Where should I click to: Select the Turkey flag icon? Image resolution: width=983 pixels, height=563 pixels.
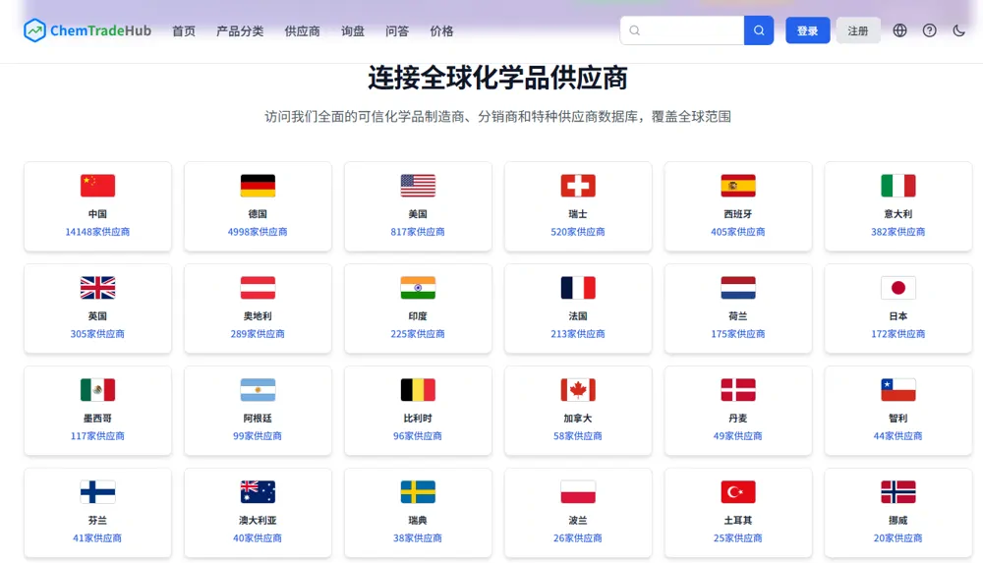[737, 492]
